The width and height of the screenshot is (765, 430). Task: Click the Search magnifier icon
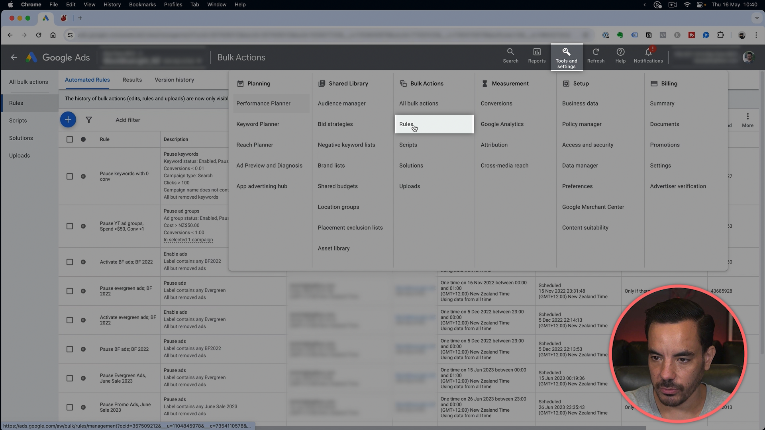[x=510, y=52]
